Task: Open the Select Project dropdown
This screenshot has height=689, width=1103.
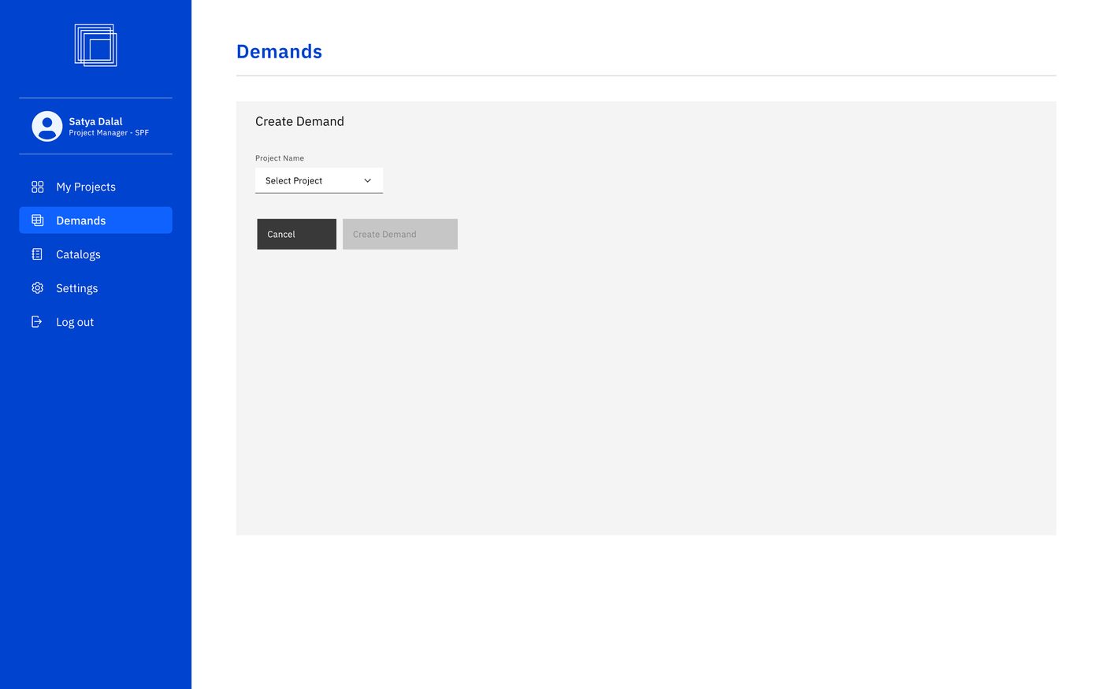Action: 319,180
